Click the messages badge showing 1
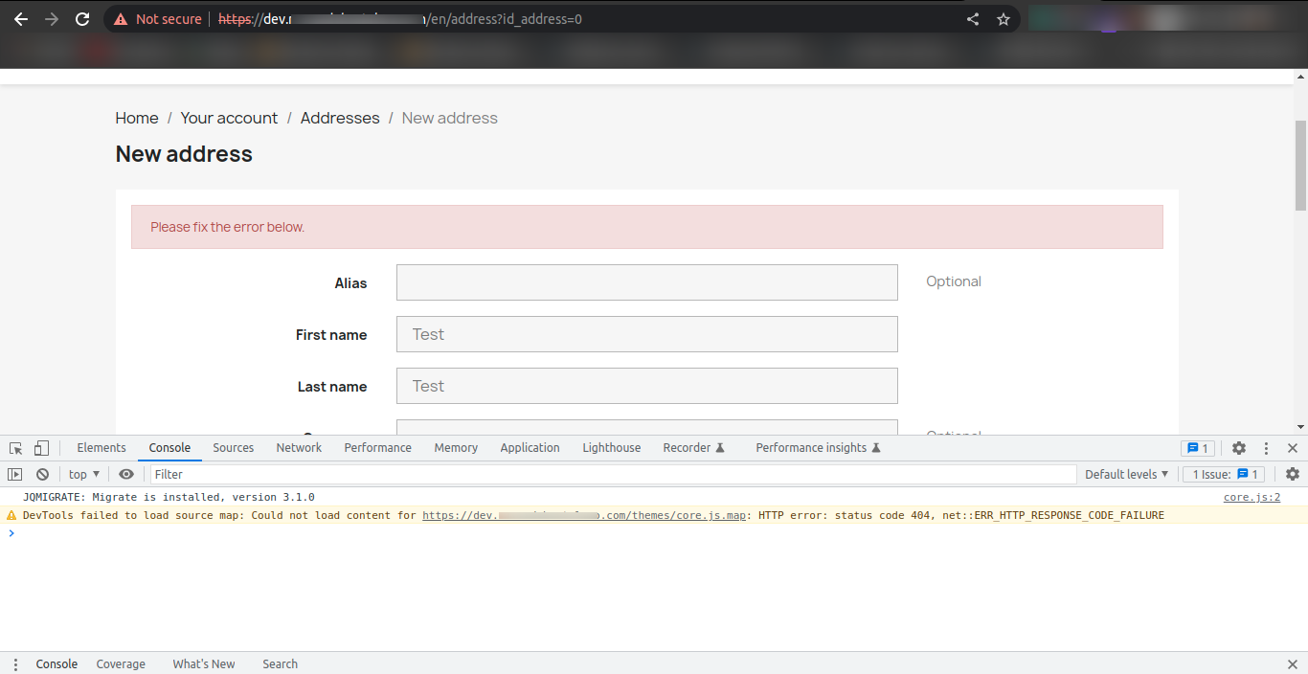 (x=1198, y=448)
